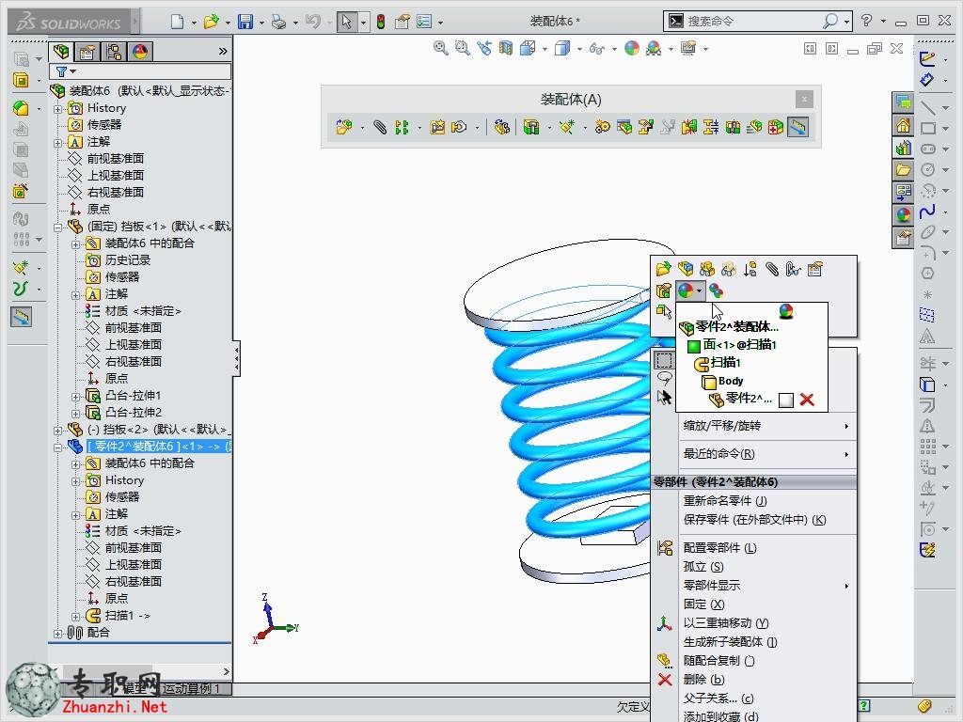Click the box selection tool in the context menu

(664, 360)
